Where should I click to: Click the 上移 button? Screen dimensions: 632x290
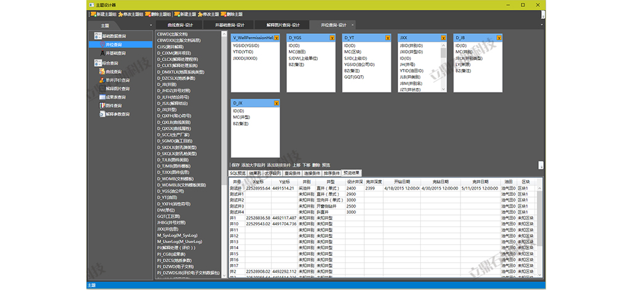point(297,165)
